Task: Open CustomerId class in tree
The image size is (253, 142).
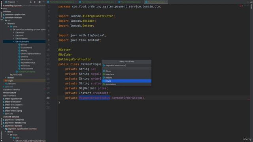Action: (x=26, y=48)
